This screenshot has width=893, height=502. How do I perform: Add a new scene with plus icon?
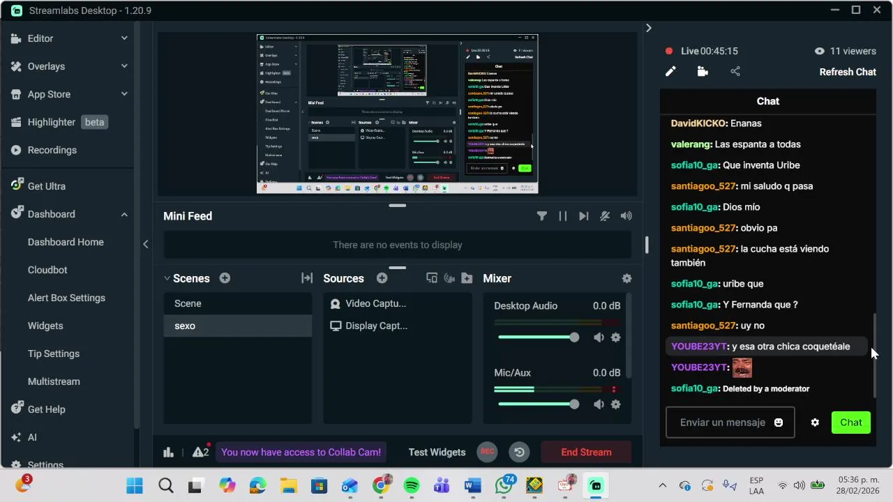(x=225, y=278)
